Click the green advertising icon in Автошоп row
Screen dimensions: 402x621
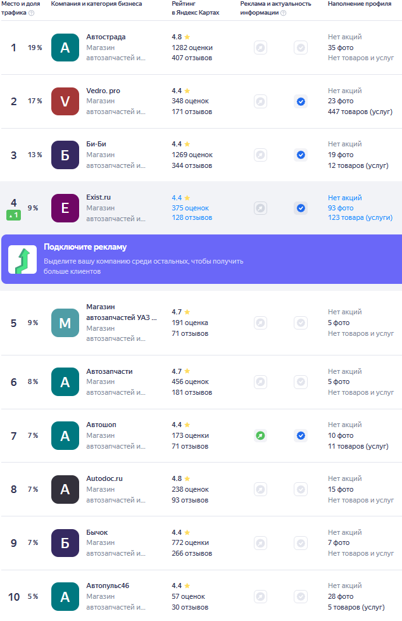tap(260, 435)
